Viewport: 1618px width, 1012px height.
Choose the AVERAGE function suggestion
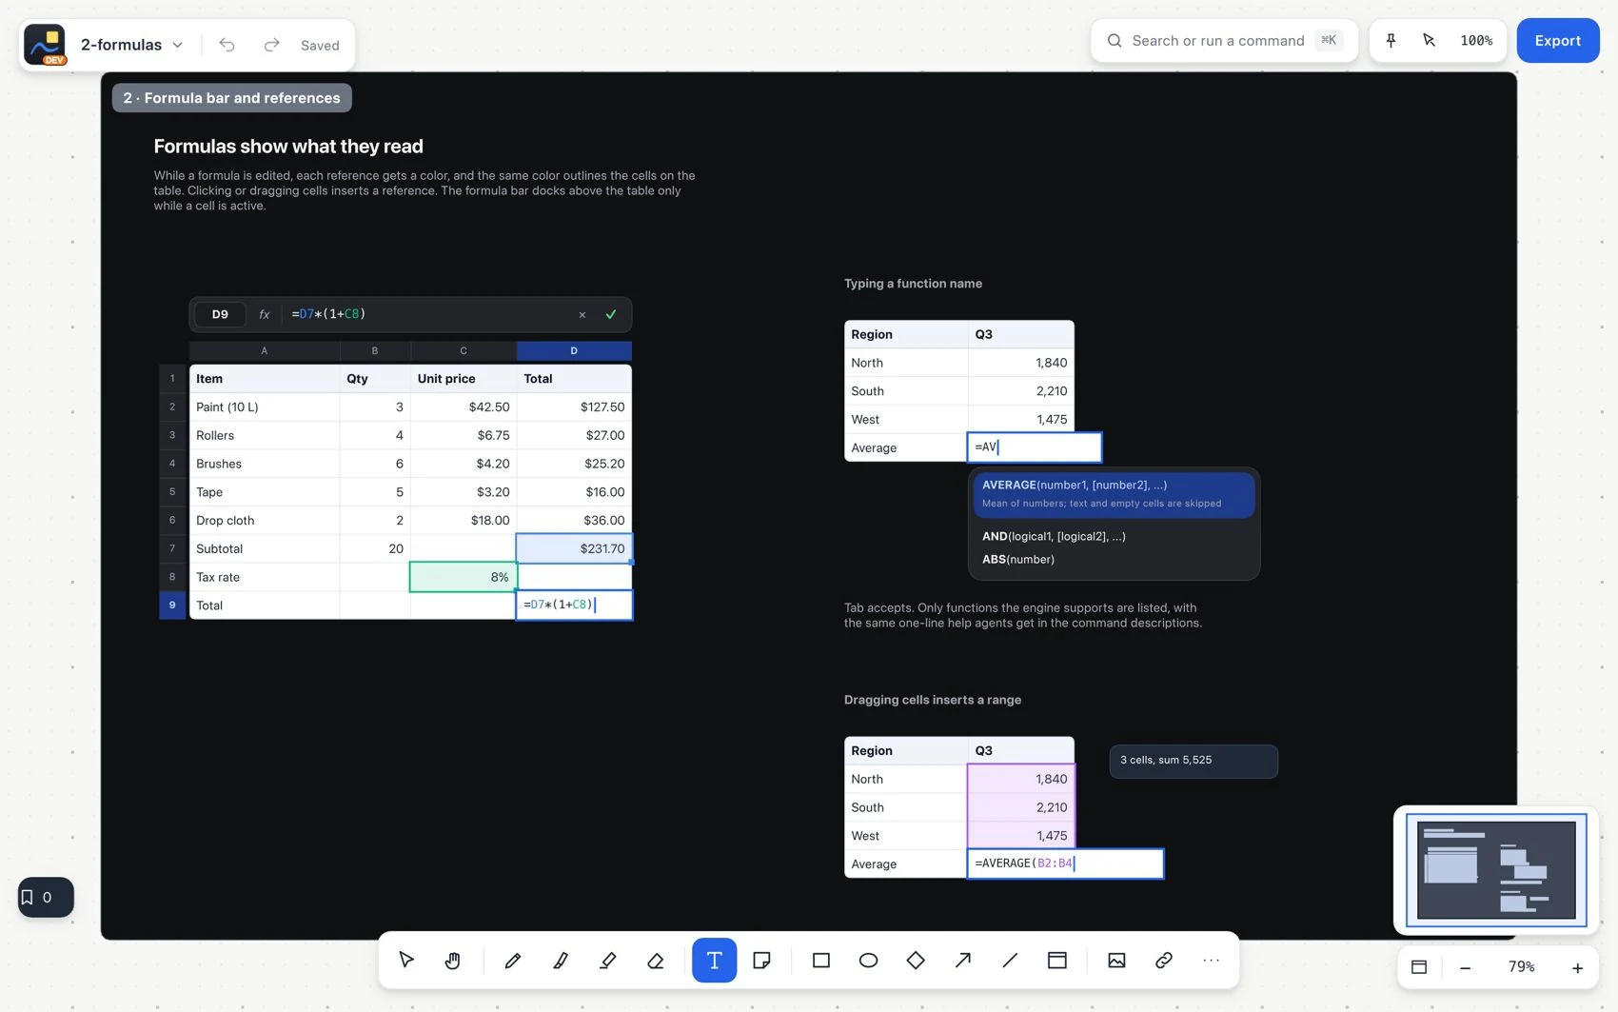[1114, 494]
